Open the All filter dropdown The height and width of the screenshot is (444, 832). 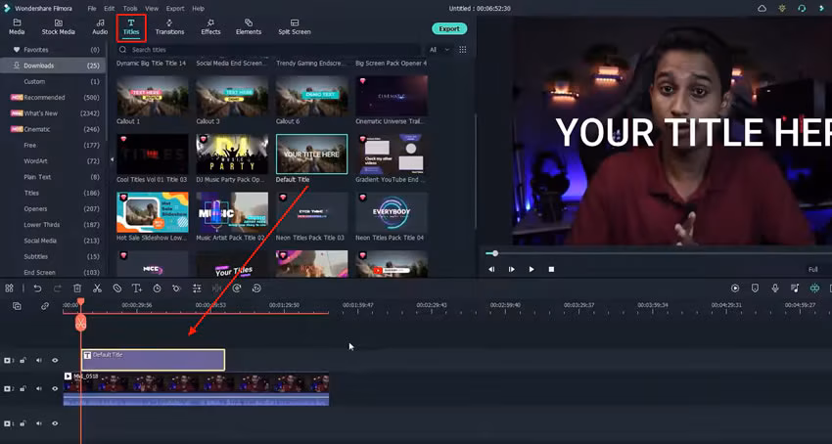pos(439,49)
